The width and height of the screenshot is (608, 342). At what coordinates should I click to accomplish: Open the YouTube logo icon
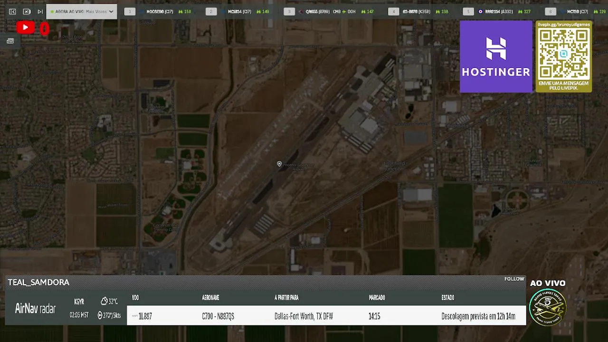(x=25, y=28)
